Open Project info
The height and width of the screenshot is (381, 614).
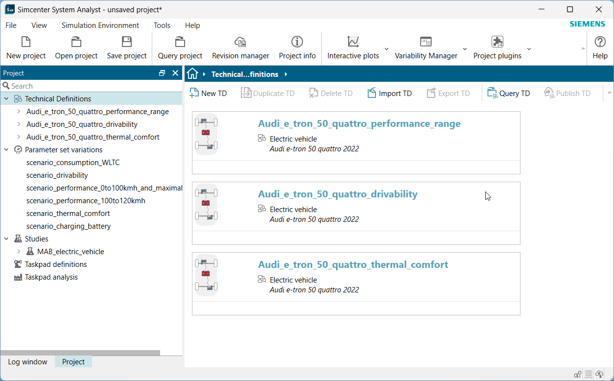[x=297, y=42]
